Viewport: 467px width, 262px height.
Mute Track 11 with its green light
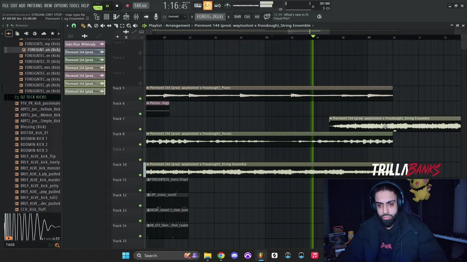(x=140, y=190)
